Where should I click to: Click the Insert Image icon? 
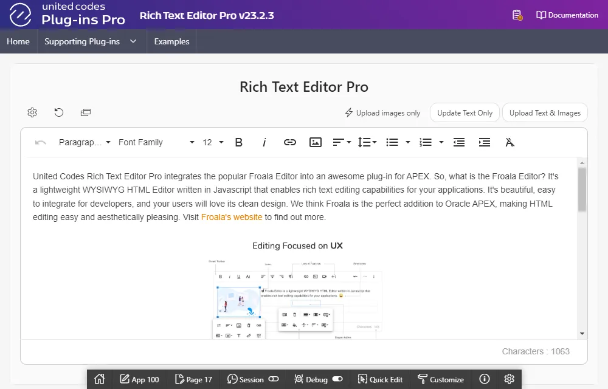[316, 142]
